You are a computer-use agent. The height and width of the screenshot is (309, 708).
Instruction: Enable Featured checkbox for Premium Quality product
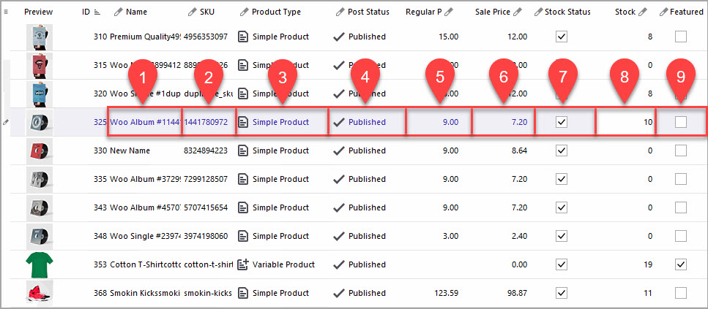point(681,37)
